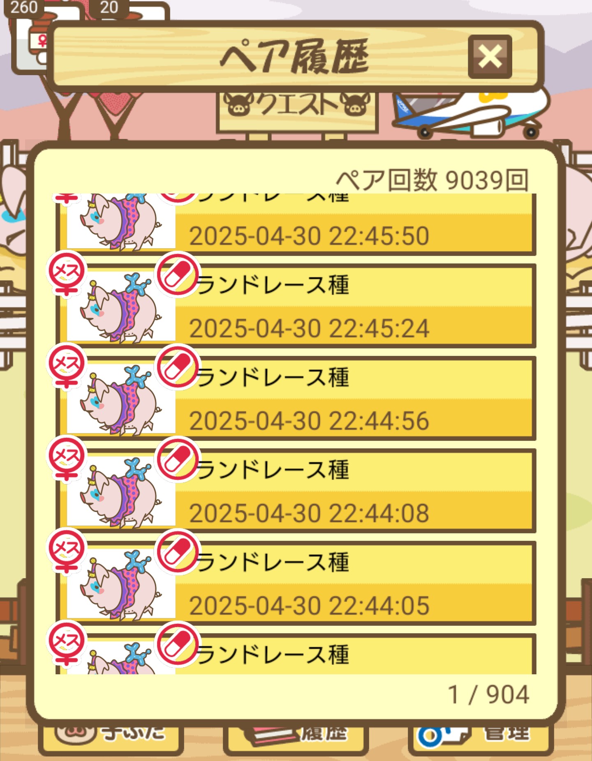Tap the pill capsule icon on 22:44:05 entry
The height and width of the screenshot is (761, 592).
(177, 551)
